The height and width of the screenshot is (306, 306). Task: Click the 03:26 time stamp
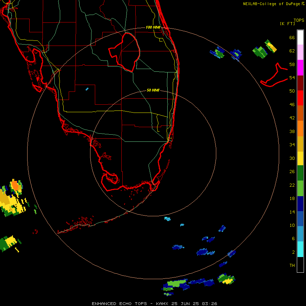[x=209, y=304]
